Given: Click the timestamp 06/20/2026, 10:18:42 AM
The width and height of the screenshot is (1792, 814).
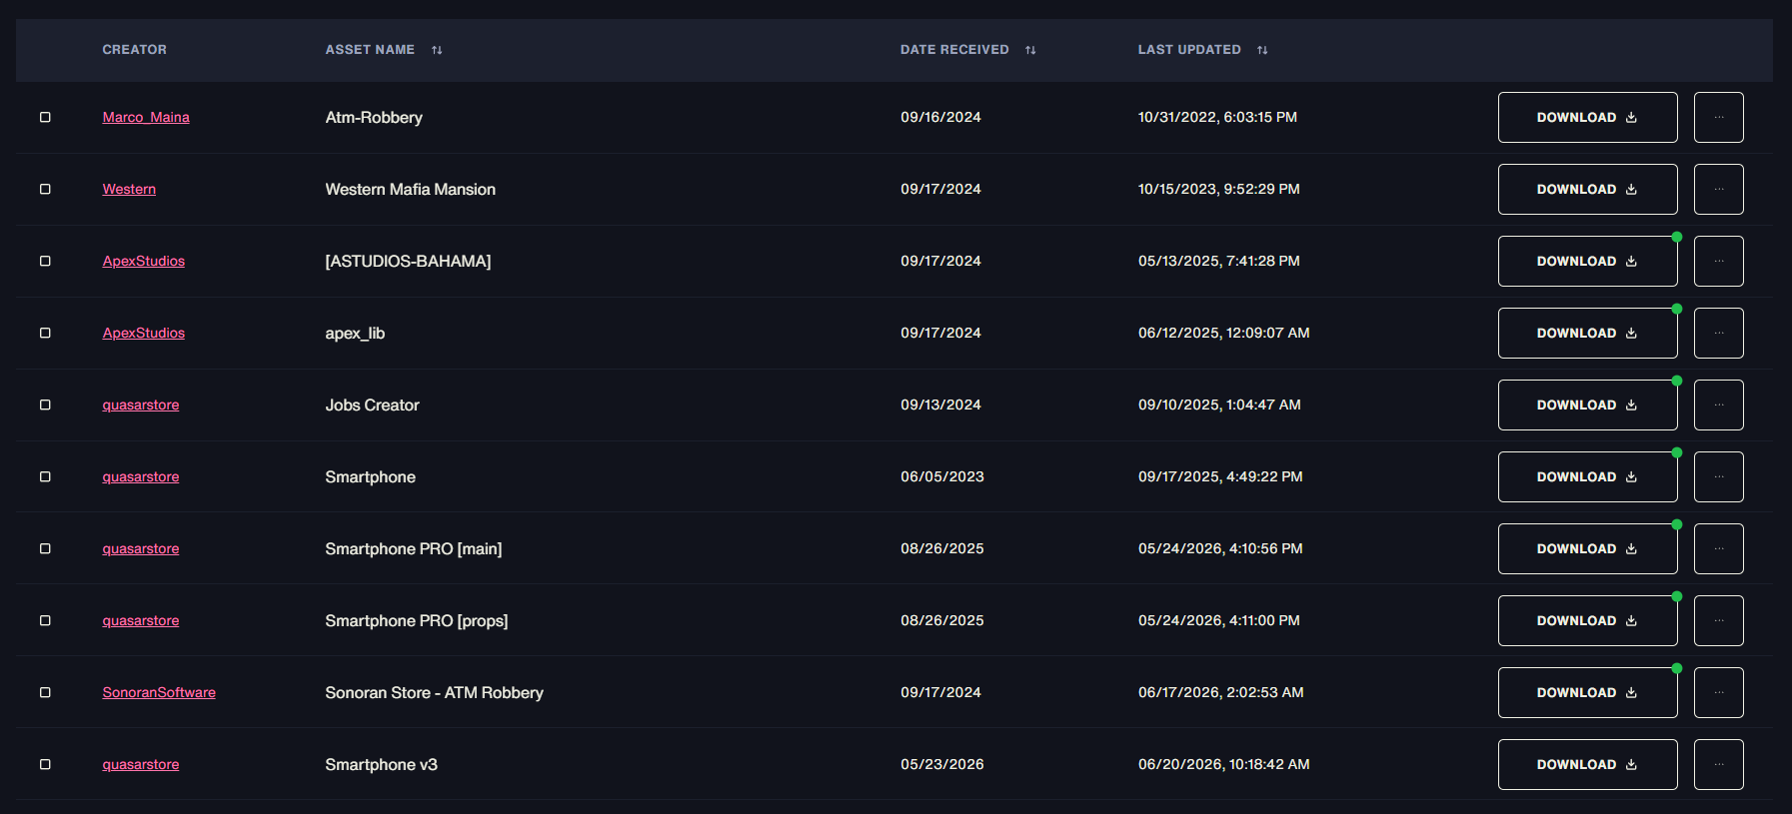Looking at the screenshot, I should [x=1224, y=764].
